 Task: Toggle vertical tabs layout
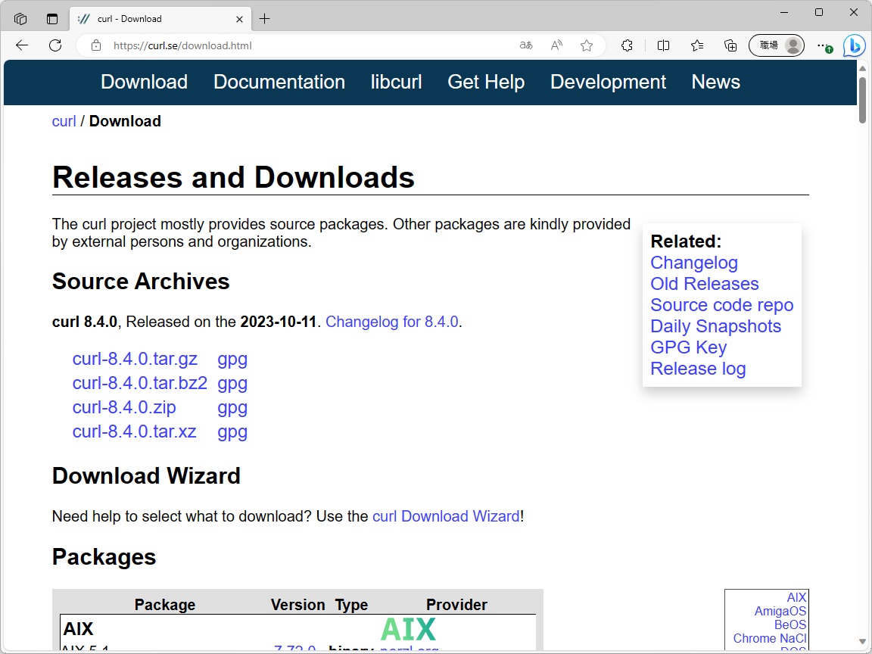51,18
